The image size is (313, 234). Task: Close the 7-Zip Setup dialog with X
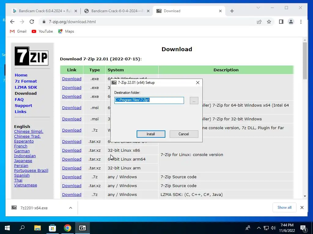tap(198, 83)
